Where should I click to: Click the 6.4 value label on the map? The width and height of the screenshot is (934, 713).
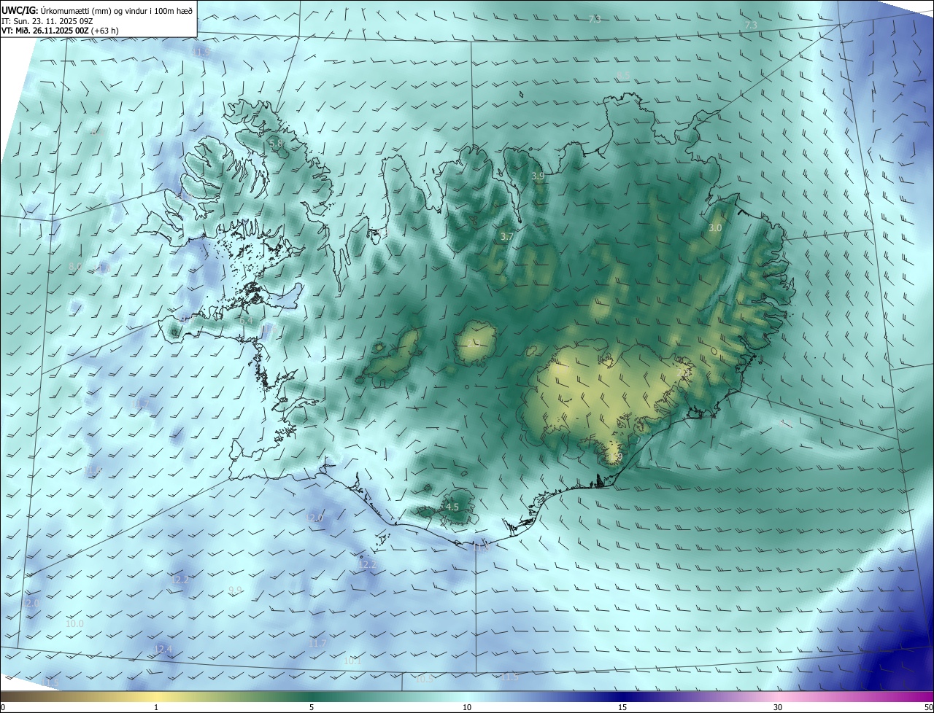246,320
